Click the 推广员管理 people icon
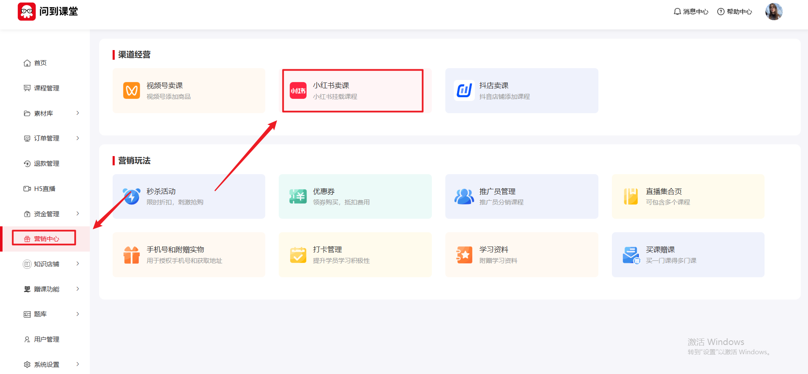The image size is (808, 374). (x=464, y=196)
